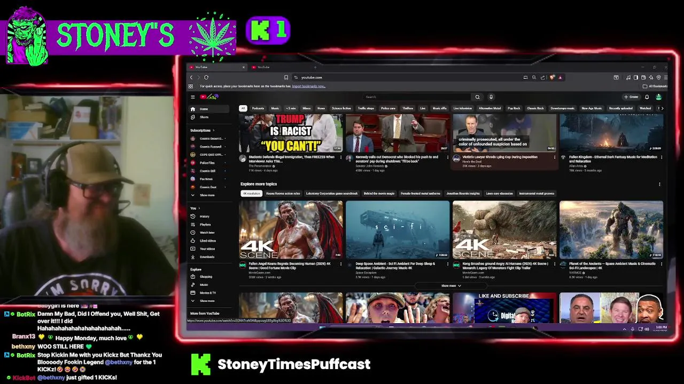Select the Science fiction filter chip

[341, 108]
